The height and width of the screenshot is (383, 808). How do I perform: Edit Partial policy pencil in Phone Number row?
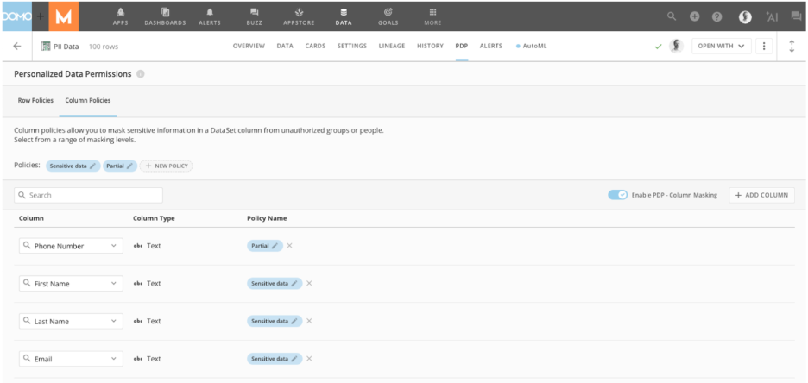[275, 246]
